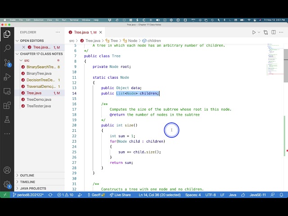Viewport: 288px width, 216px height.
Task: Go to line via Ln 14, Col 36
Action: click(x=160, y=195)
